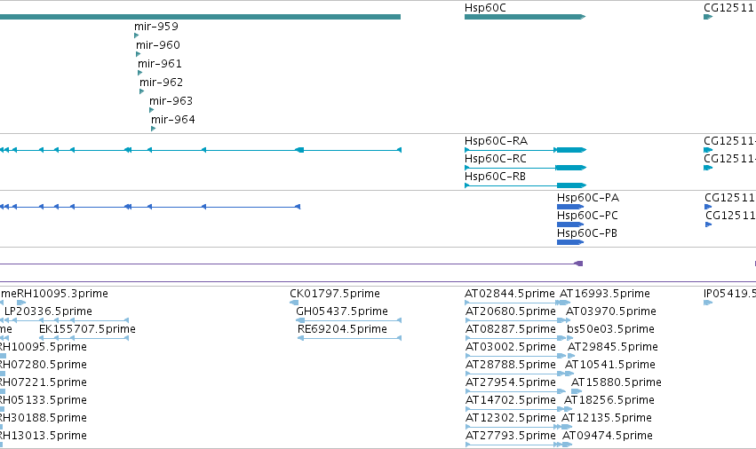This screenshot has height=449, width=756.
Task: Click the mir-961 gene label
Action: click(160, 64)
